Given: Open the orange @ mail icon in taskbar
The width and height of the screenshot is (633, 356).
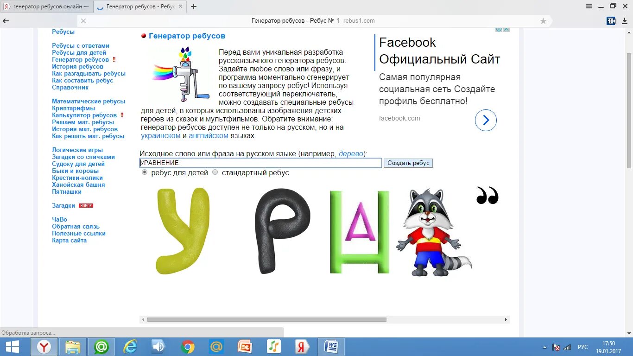Looking at the screenshot, I should point(216,347).
